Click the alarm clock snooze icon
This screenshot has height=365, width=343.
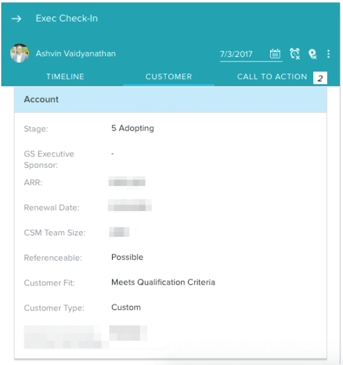(295, 54)
